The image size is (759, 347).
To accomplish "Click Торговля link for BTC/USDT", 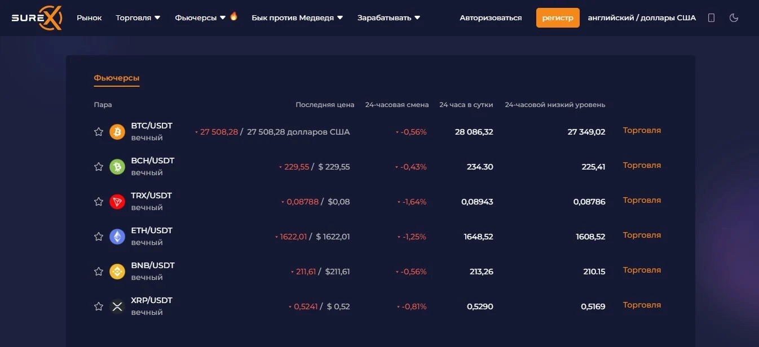I will [x=642, y=130].
